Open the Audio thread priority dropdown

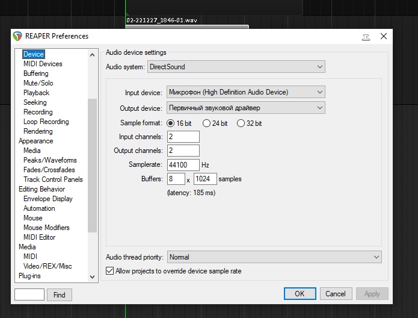(274, 257)
